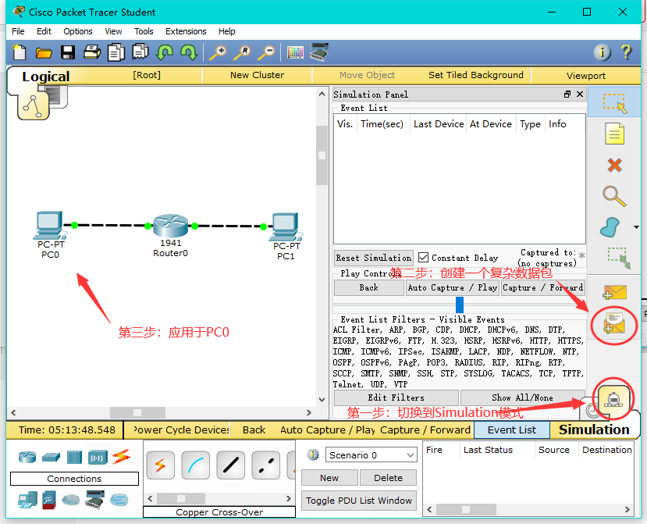Zoom in with the plus magnifier
Screen dimensions: 647x524
(218, 52)
